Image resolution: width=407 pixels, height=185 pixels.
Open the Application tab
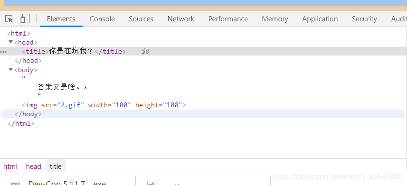click(320, 19)
